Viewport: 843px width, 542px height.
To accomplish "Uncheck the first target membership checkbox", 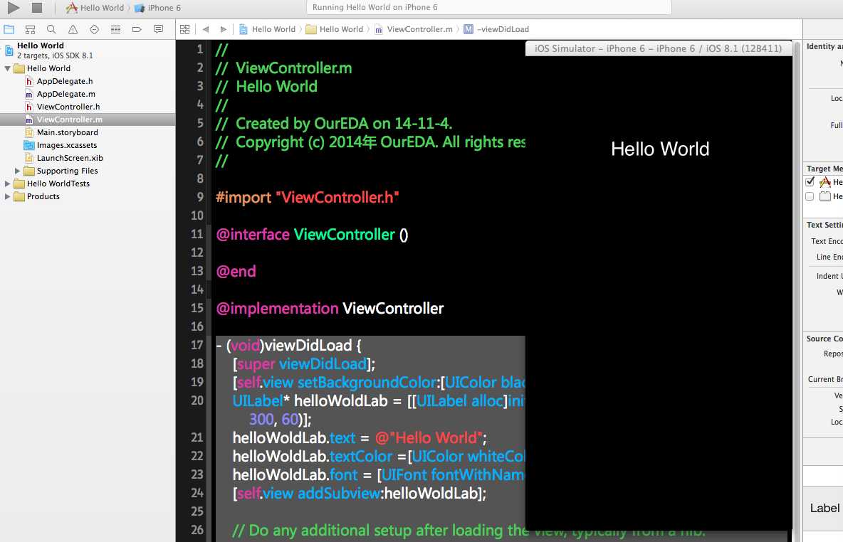I will click(x=810, y=182).
